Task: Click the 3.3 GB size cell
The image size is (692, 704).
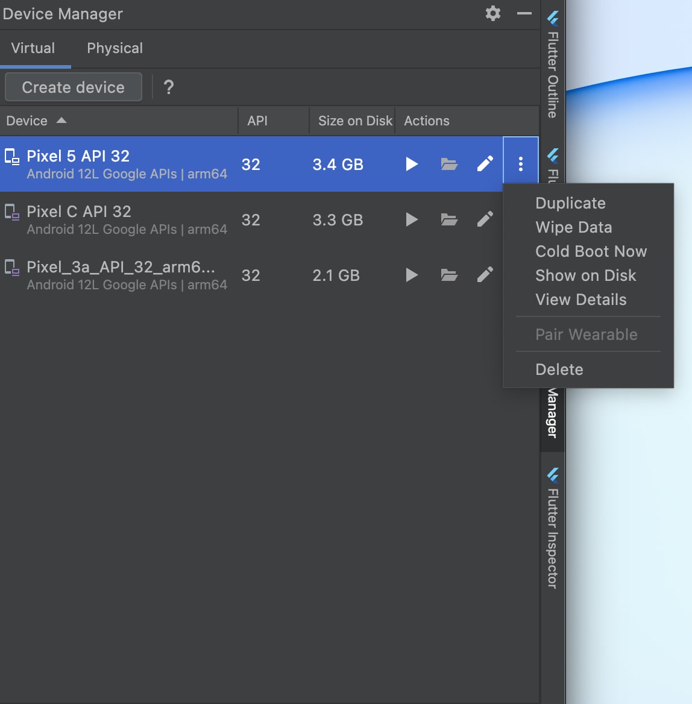Action: (x=338, y=220)
